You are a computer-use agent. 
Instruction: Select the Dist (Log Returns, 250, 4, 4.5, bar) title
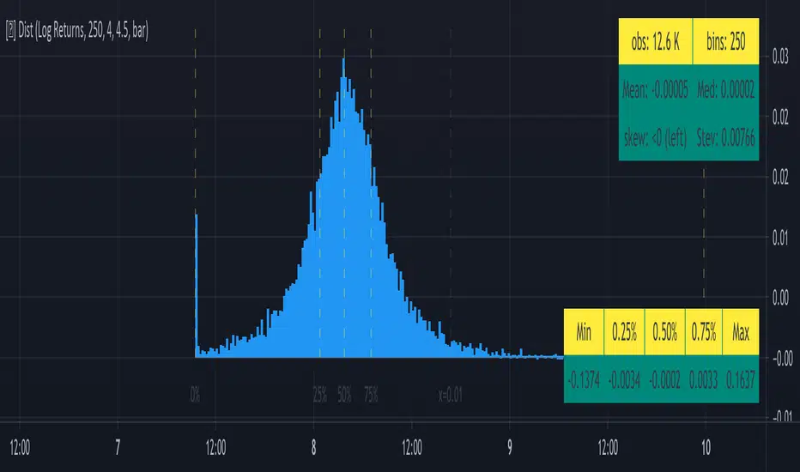pos(77,31)
